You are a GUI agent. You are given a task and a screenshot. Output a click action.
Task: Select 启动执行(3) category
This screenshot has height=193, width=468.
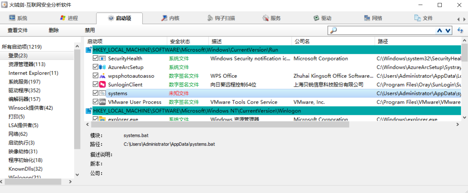22,143
